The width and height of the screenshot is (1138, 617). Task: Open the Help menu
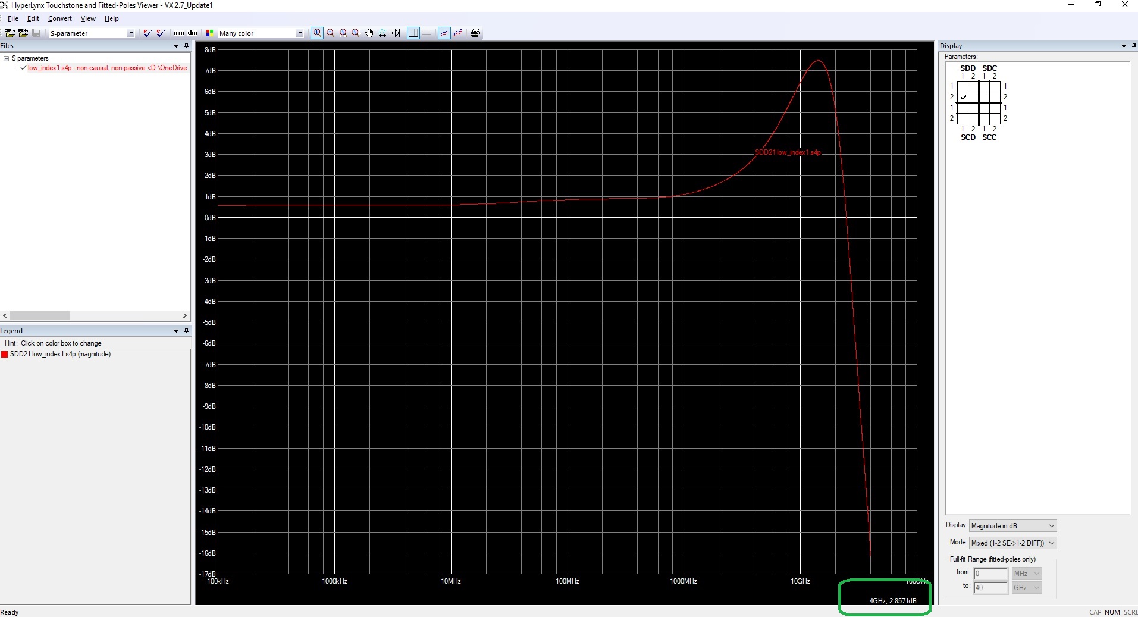click(112, 18)
